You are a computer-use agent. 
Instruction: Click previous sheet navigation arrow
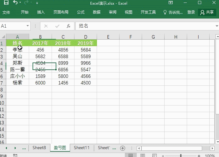click(x=6, y=148)
